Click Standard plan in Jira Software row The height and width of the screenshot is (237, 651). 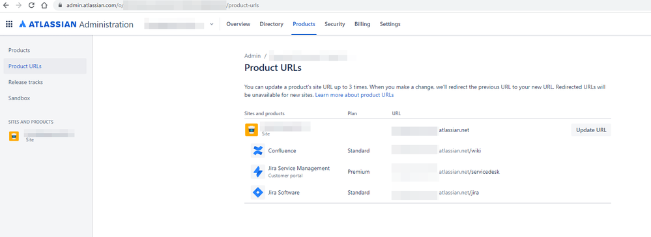[358, 193]
